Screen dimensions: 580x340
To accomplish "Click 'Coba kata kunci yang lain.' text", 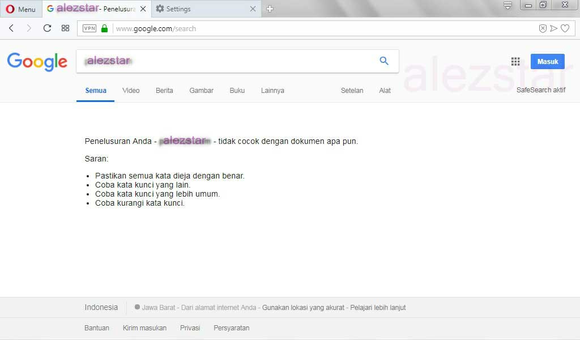I will tap(143, 185).
